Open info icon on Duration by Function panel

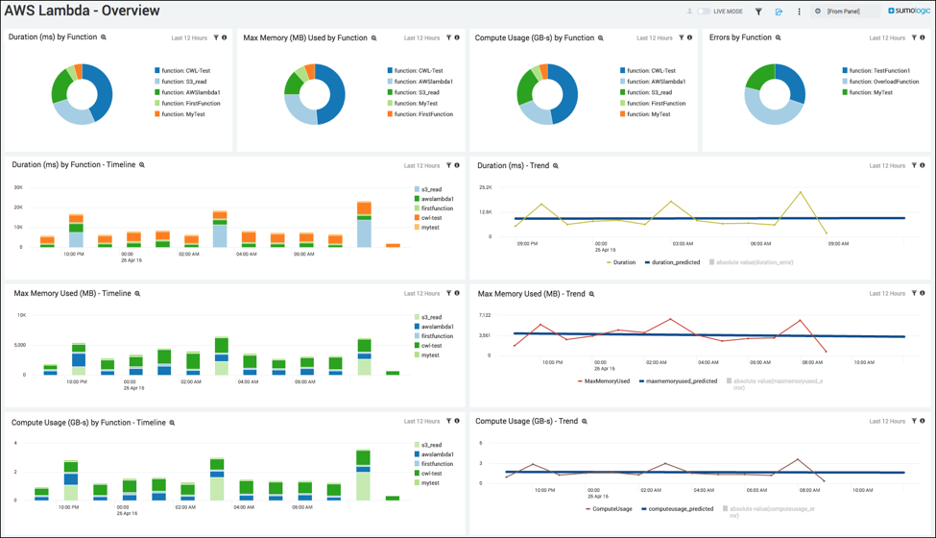point(225,37)
